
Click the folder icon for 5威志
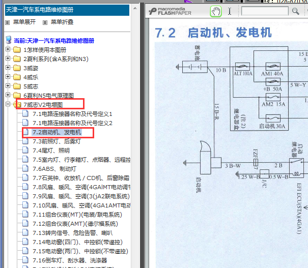(17, 86)
